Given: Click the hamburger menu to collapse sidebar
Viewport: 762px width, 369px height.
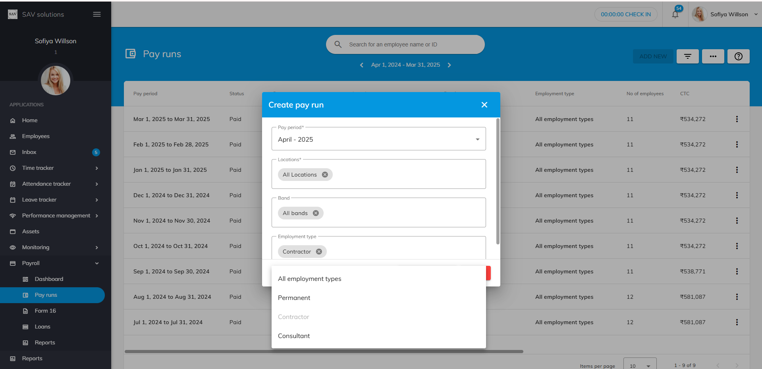Looking at the screenshot, I should 96,14.
